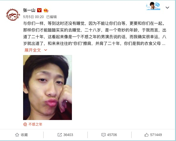Click the repost share icon
This screenshot has height=141, width=176.
[60, 135]
